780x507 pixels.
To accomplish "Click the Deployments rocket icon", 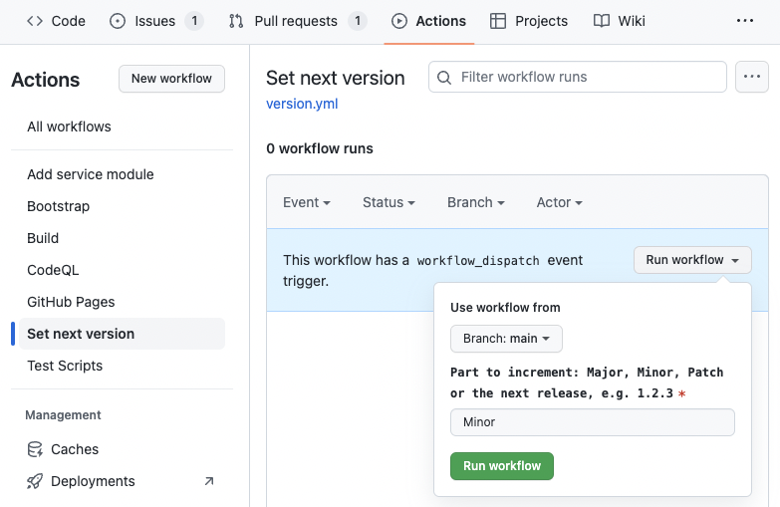I will click(35, 481).
